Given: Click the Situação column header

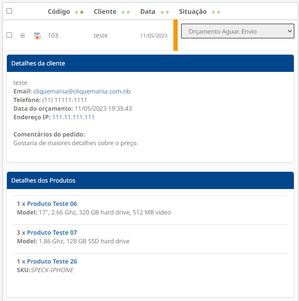Looking at the screenshot, I should (193, 12).
